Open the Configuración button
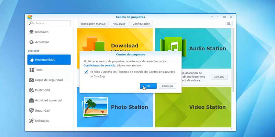 point(141,24)
